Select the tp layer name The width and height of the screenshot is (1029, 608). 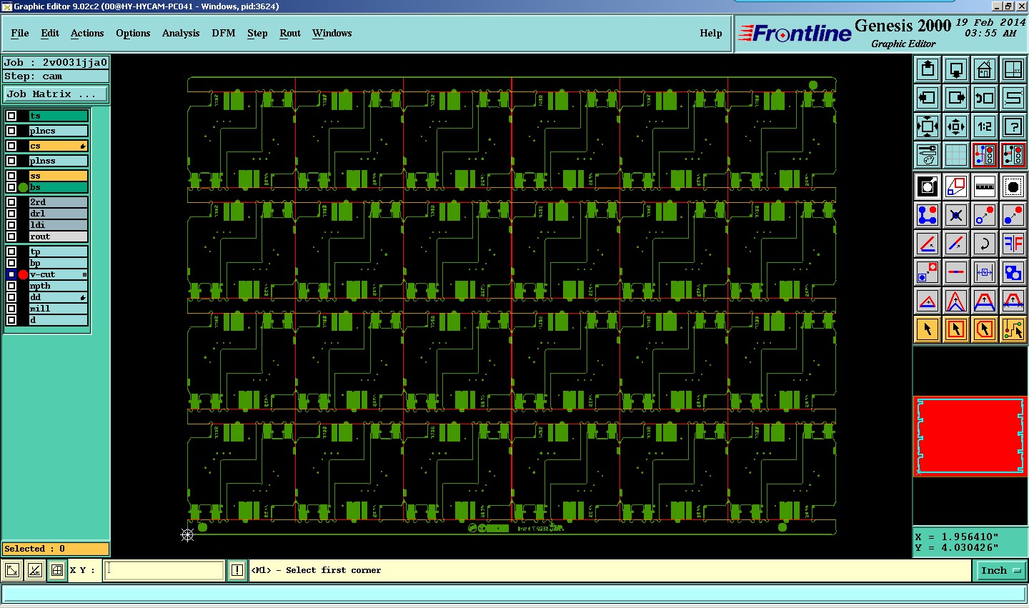[x=59, y=251]
